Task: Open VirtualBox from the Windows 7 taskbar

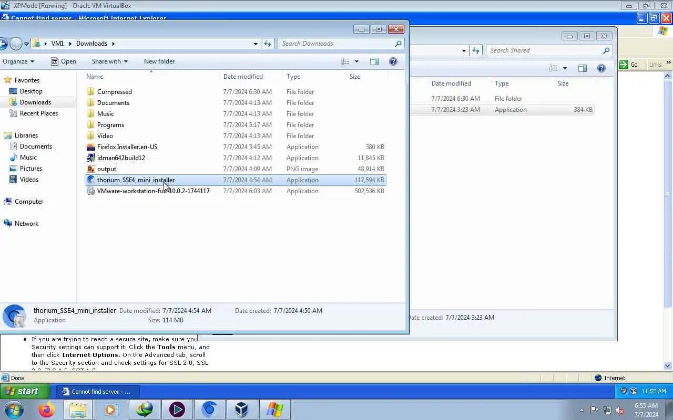Action: click(x=242, y=409)
